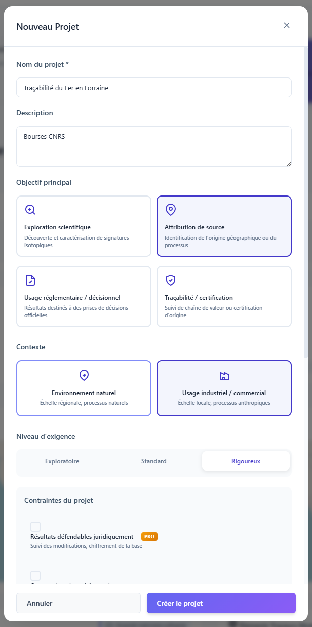312x627 pixels.
Task: Click the Usage industriel factory icon
Action: click(224, 375)
